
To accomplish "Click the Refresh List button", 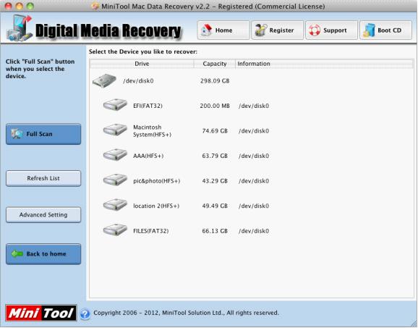I will pos(43,178).
